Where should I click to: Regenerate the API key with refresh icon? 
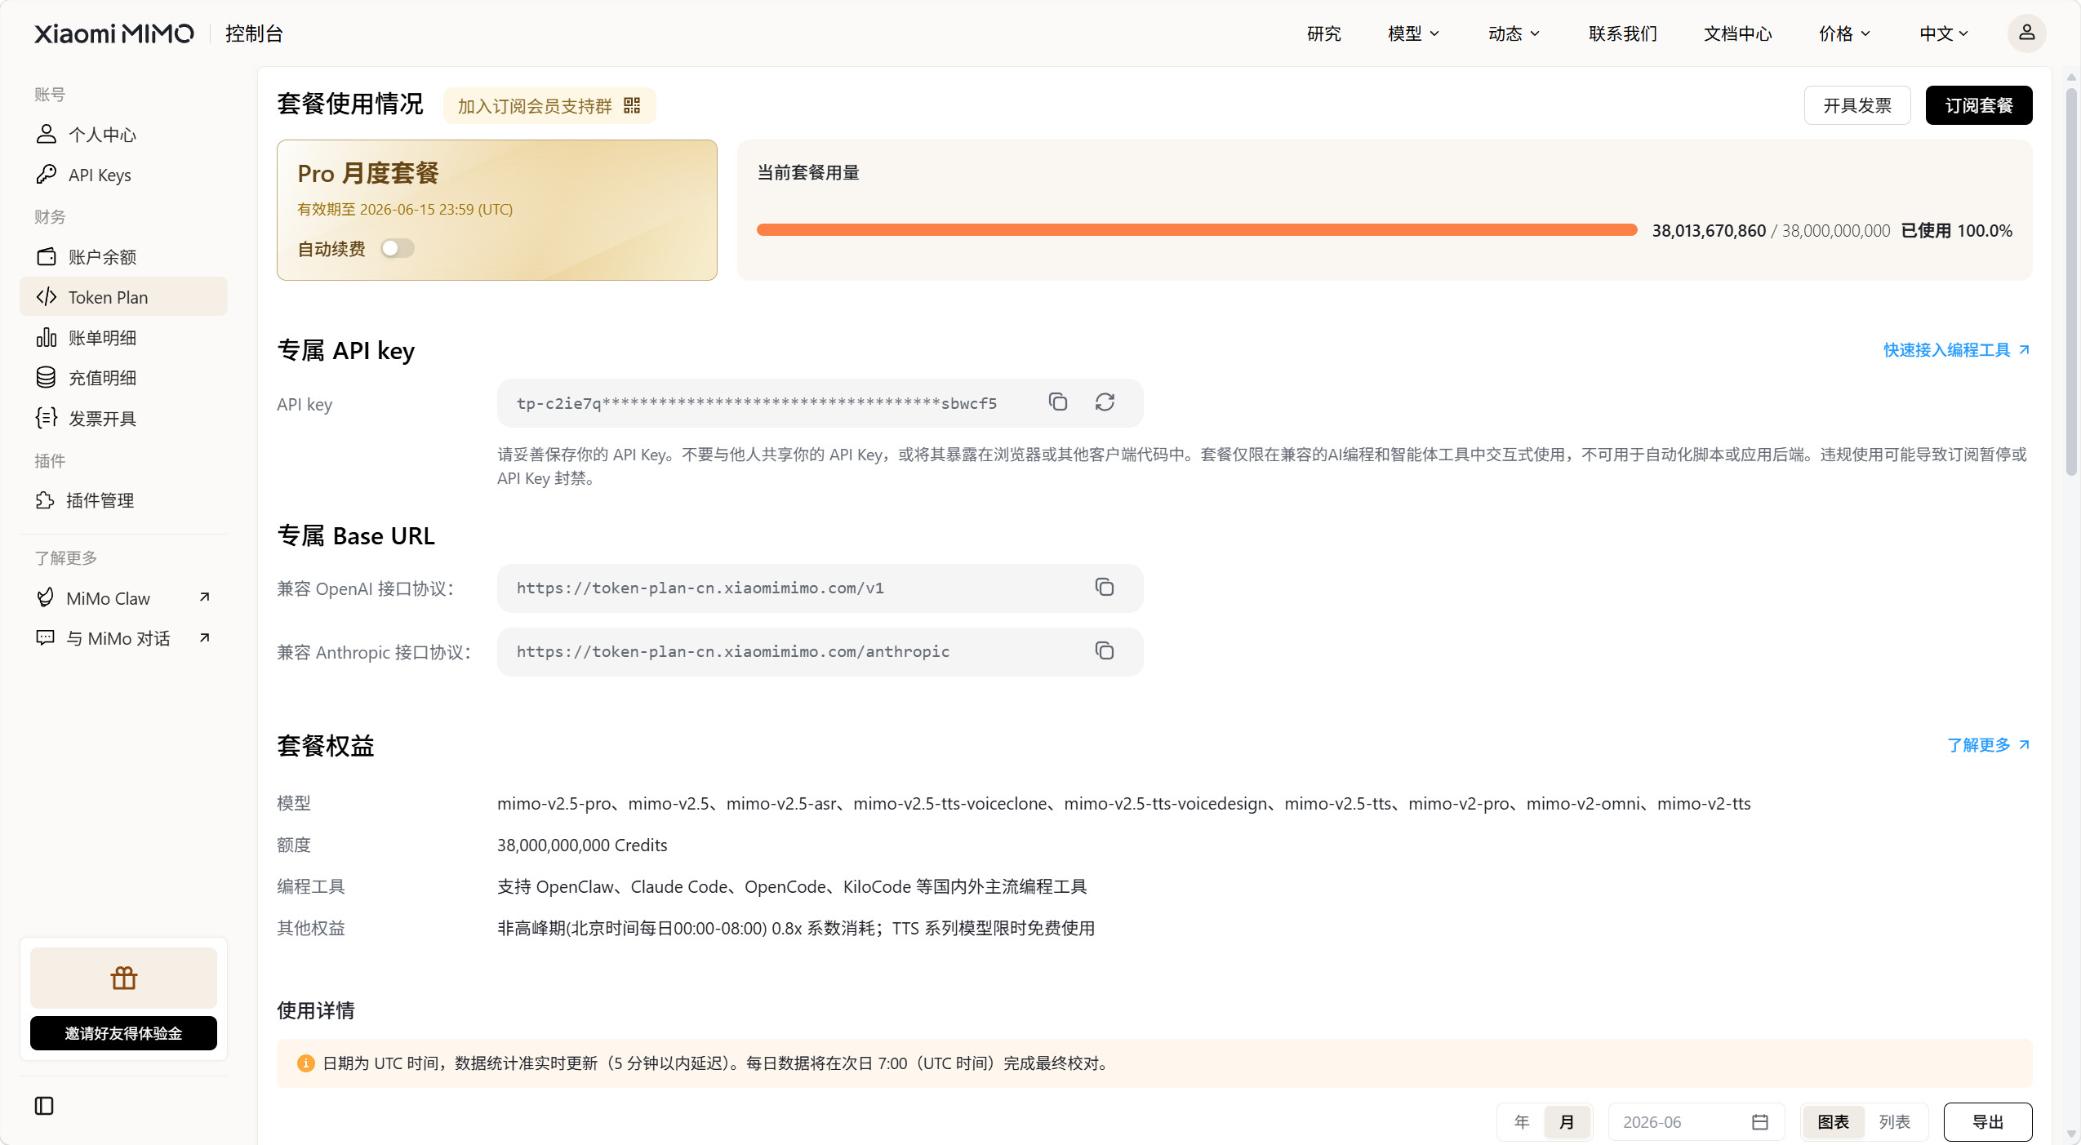pos(1105,402)
